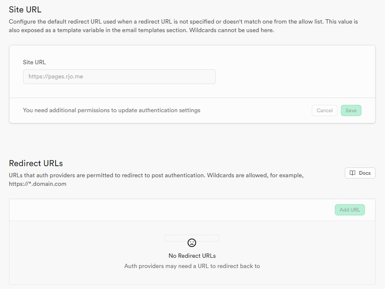Add a new redirect URL

(349, 210)
